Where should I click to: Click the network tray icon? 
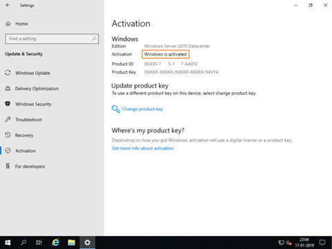point(282,243)
